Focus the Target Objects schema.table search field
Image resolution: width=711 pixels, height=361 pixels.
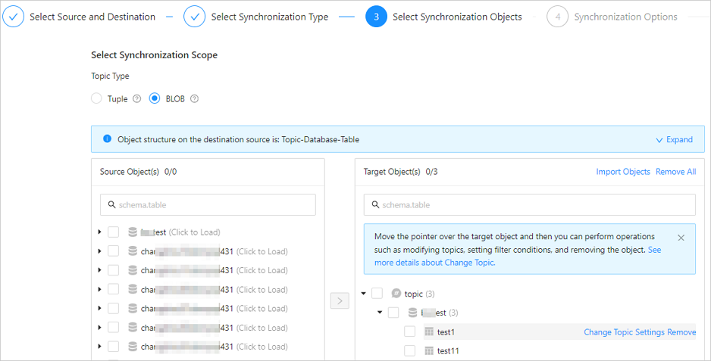[x=529, y=205]
